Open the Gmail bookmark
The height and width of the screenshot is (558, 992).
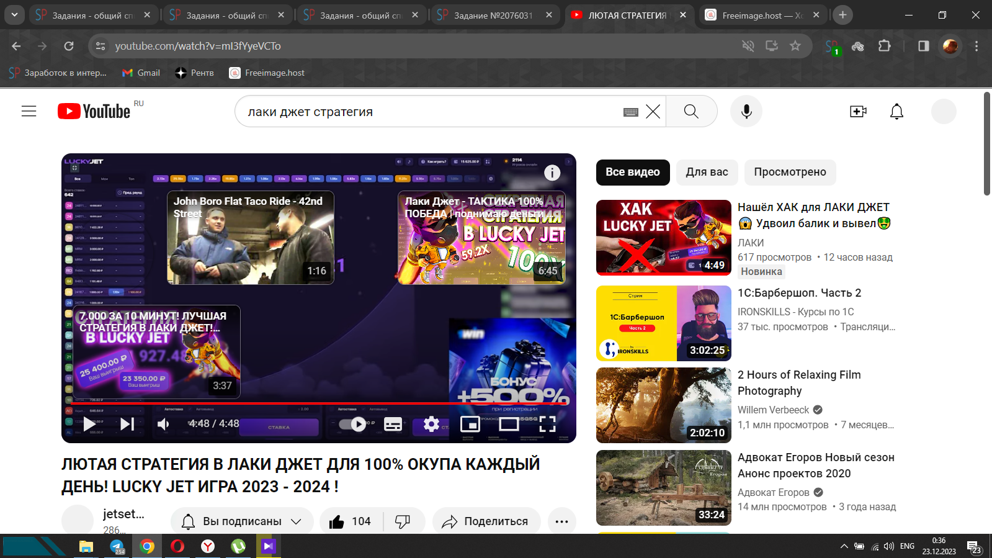141,73
